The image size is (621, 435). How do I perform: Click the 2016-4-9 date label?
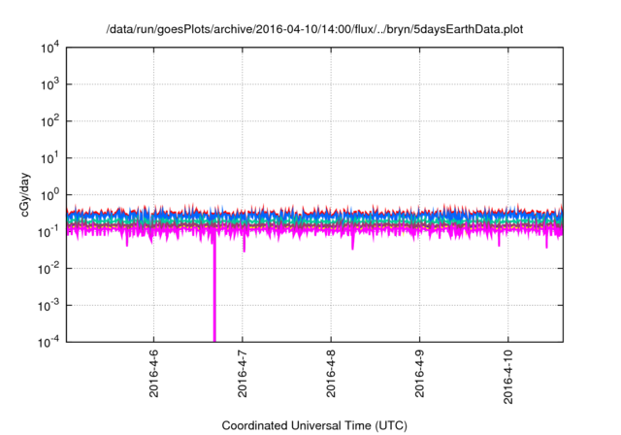[420, 373]
